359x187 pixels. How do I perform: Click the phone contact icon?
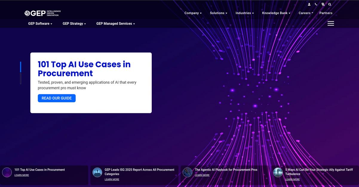coord(316,4)
